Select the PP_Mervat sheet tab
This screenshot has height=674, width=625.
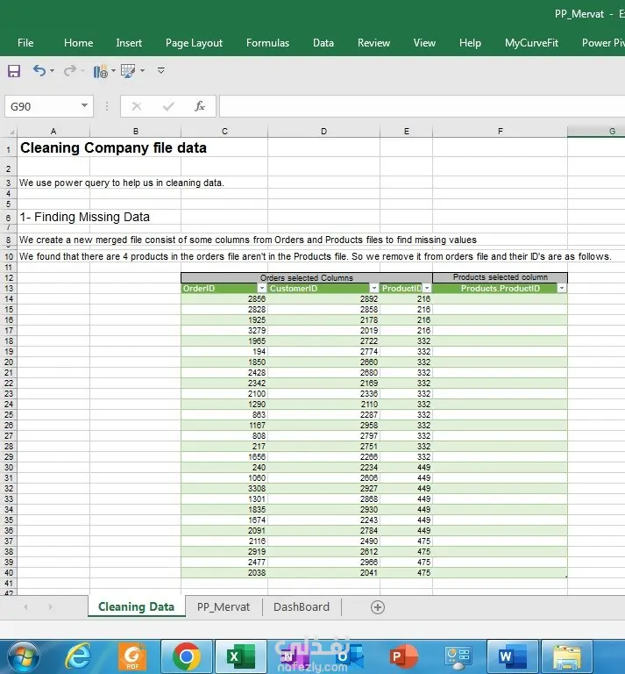point(224,606)
